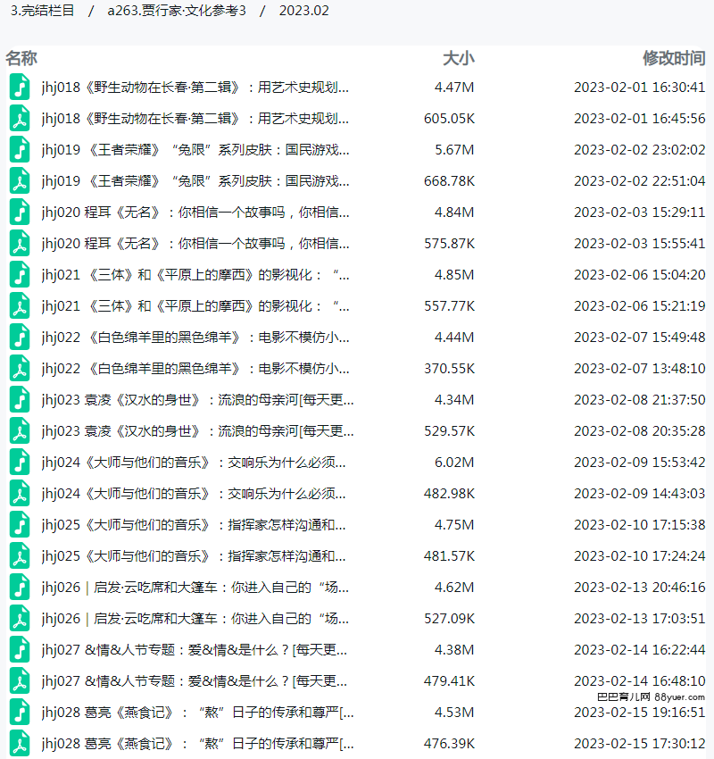Click audio icon of jhj020 4.84M file
The image size is (714, 759).
click(20, 212)
